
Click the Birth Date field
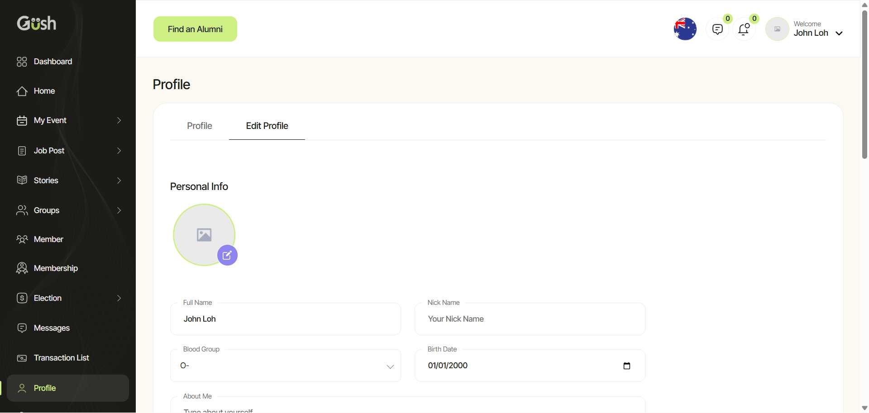[x=530, y=366]
